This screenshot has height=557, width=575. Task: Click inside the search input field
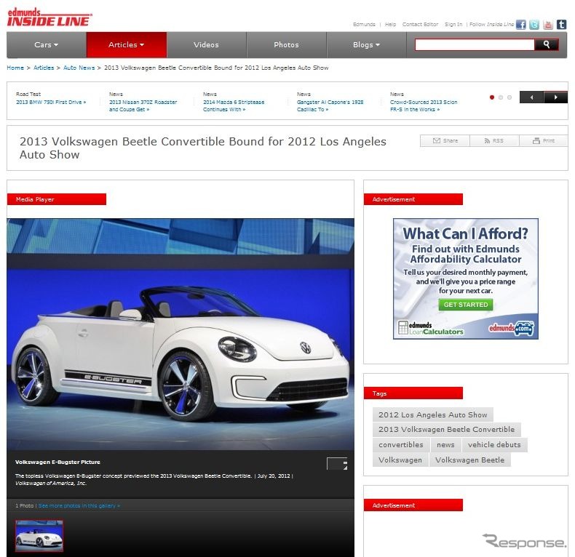click(475, 44)
